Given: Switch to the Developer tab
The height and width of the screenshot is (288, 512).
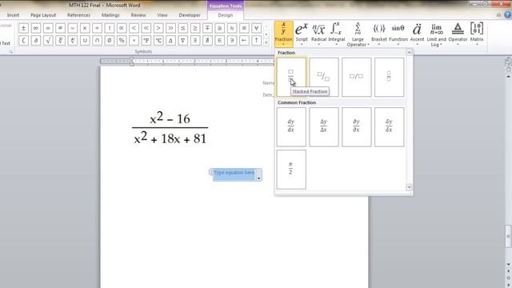Looking at the screenshot, I should tap(190, 15).
